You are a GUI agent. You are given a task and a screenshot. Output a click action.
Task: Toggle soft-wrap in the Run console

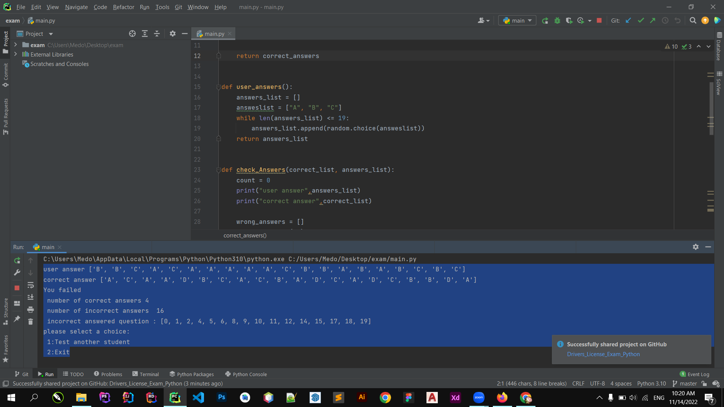click(x=31, y=285)
